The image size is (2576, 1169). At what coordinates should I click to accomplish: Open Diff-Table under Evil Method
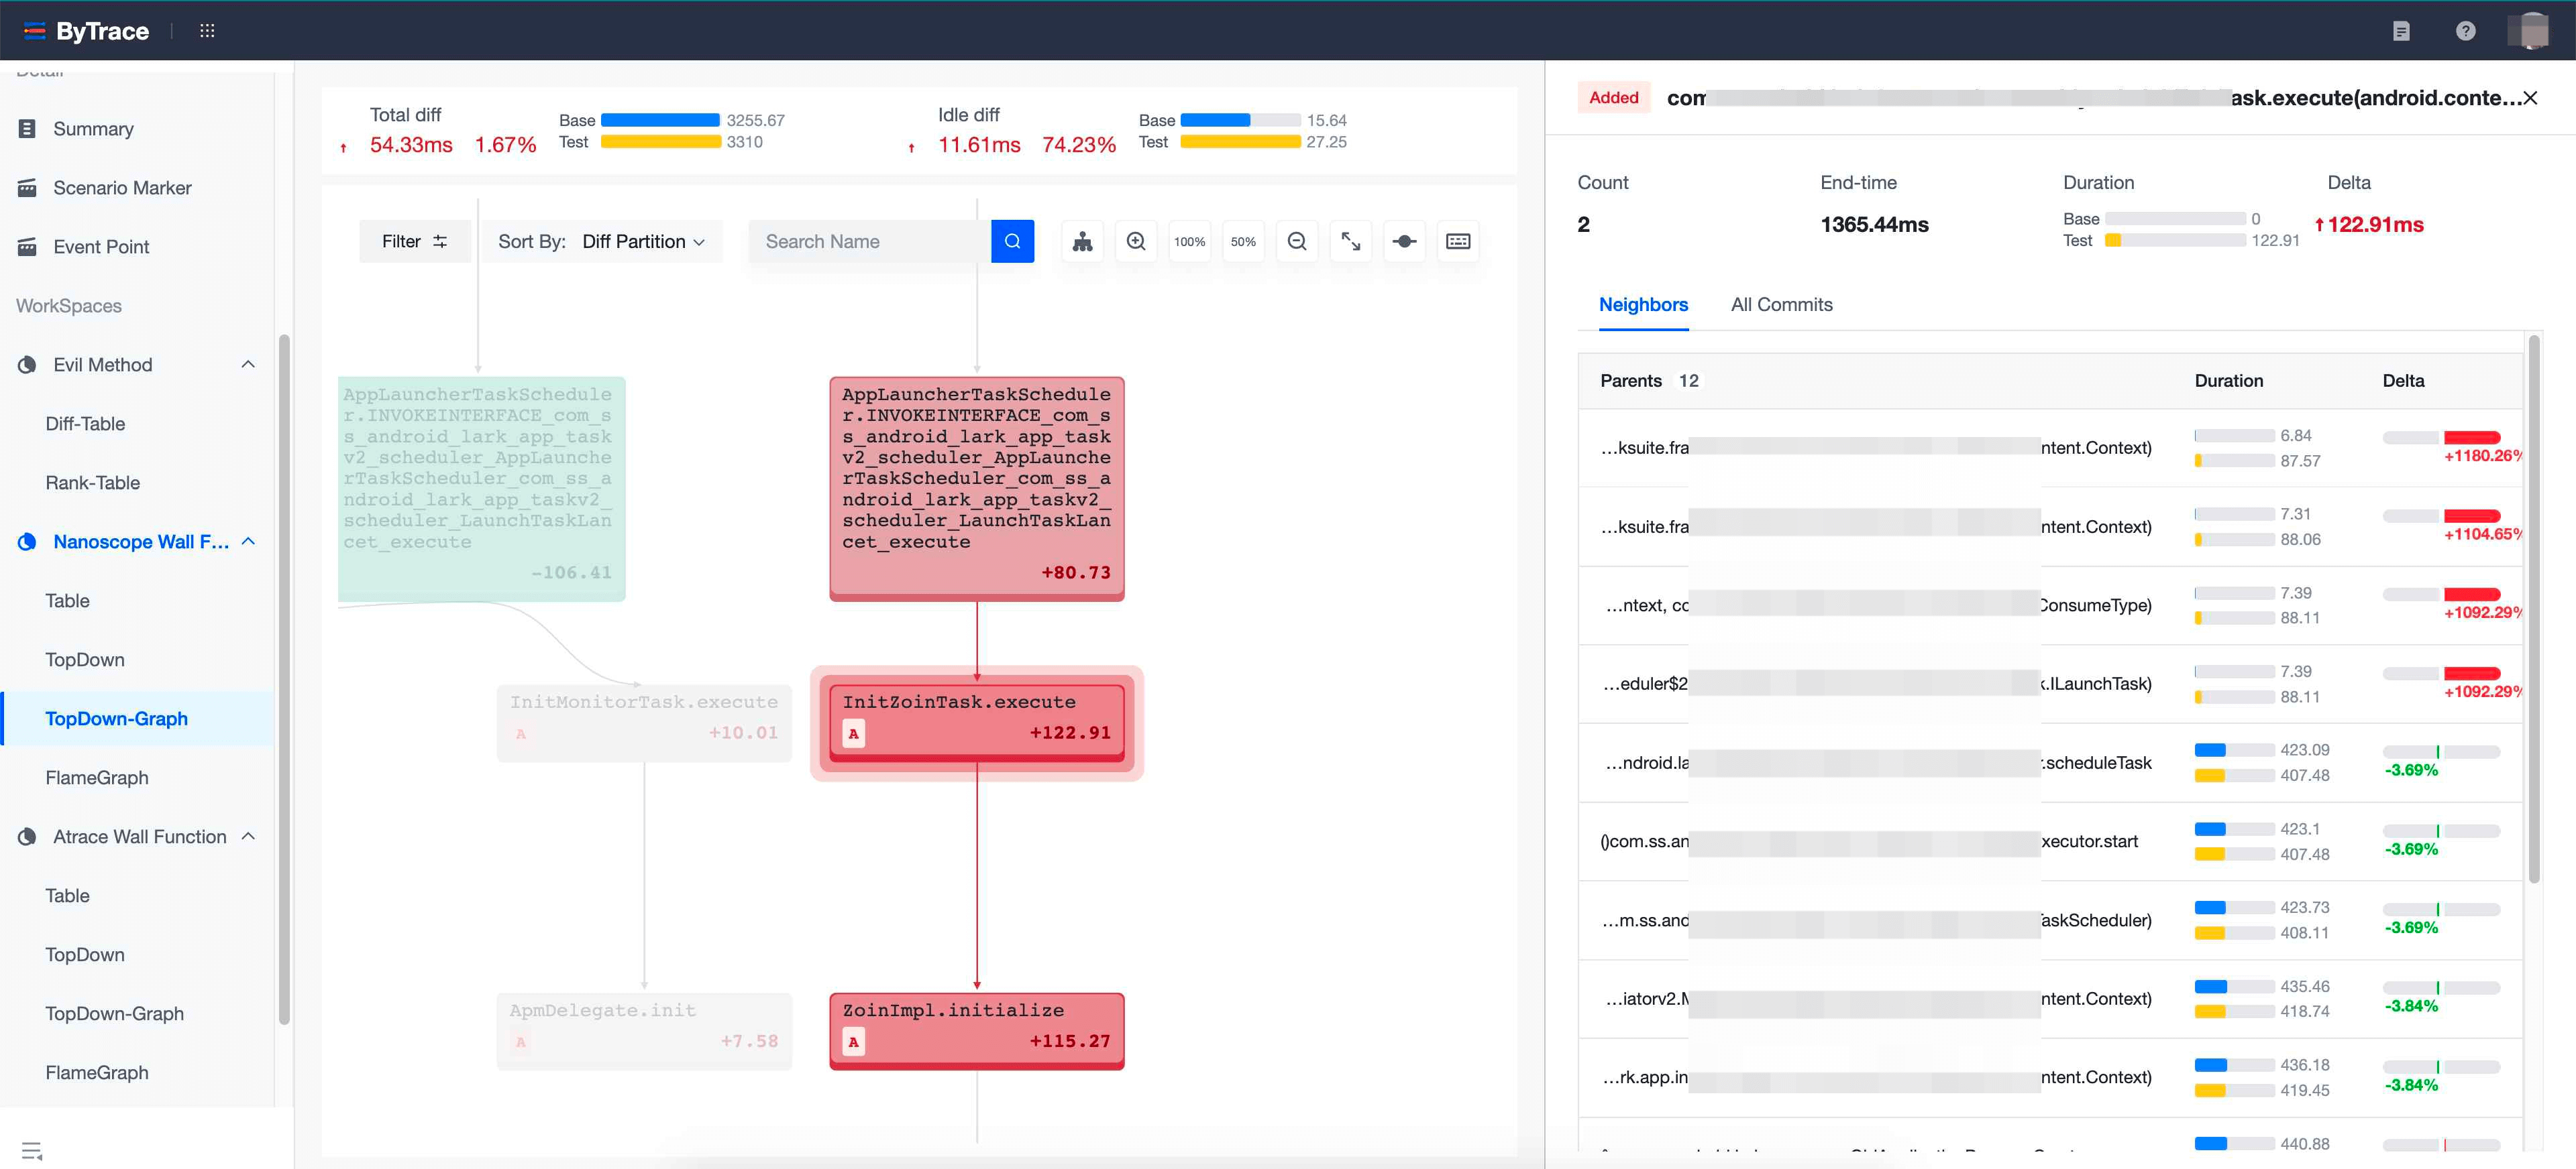click(85, 424)
